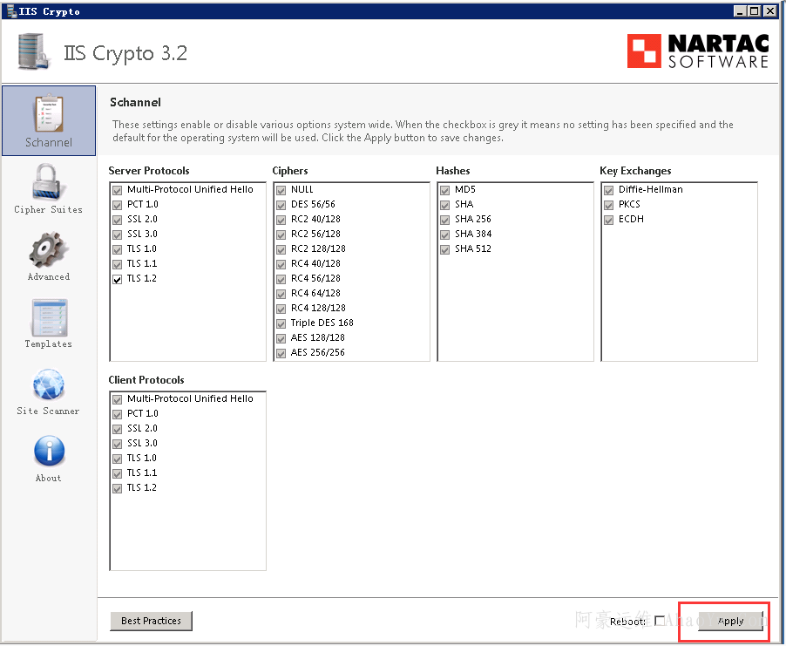Image resolution: width=786 pixels, height=646 pixels.
Task: Click the Cipher Suites sidebar label
Action: pos(48,209)
